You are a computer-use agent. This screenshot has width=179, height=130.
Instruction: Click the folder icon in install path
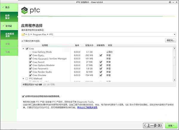pos(23,34)
